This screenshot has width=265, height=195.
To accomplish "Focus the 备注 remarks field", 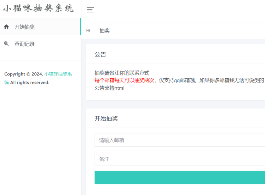I will [x=179, y=159].
